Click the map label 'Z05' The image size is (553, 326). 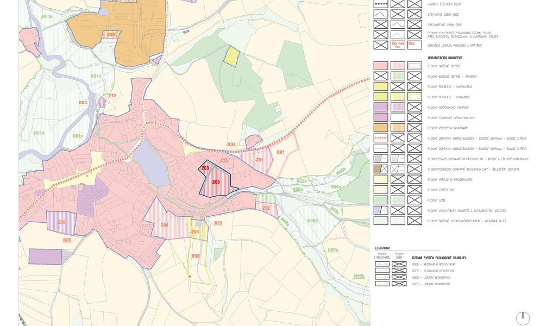coord(195,232)
